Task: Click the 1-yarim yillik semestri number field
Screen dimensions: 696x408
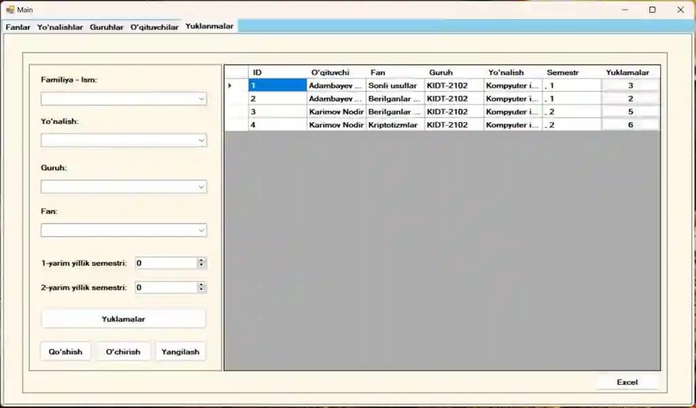Action: tap(165, 263)
